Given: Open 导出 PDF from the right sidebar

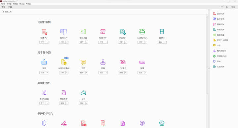Looking at the screenshot, I should 218,30.
